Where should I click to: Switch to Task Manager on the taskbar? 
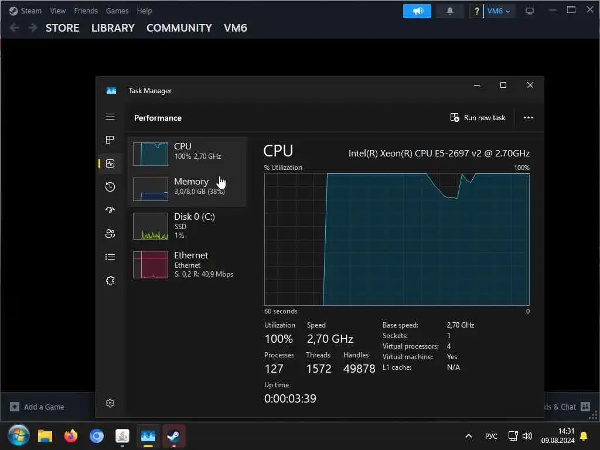148,436
